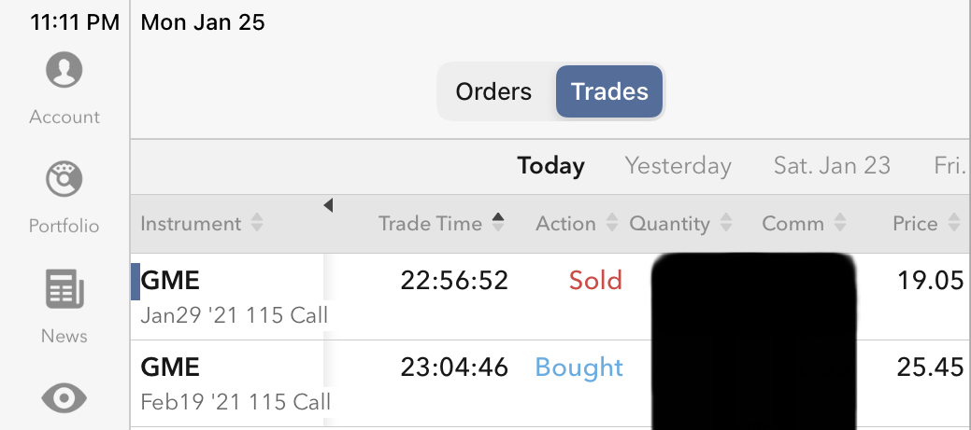Switch to the Orders segment
The image size is (971, 430).
point(493,91)
